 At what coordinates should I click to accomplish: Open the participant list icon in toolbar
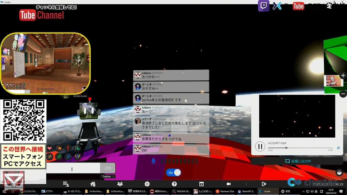(66, 184)
